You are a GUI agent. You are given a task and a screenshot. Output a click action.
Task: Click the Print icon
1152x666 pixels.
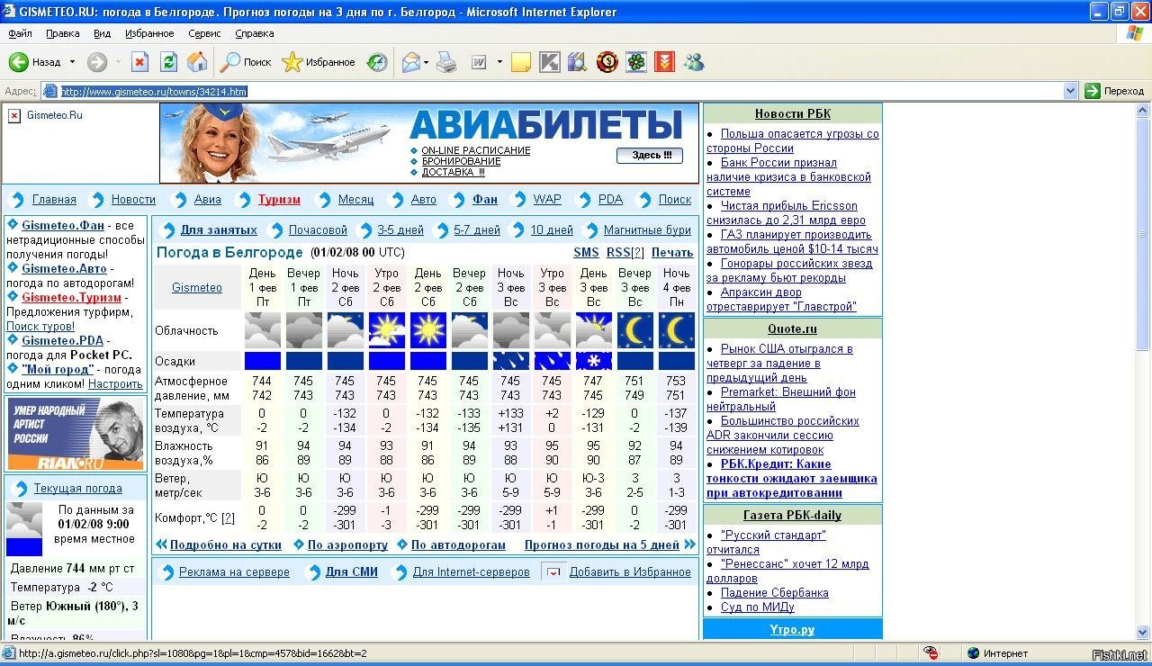point(446,62)
